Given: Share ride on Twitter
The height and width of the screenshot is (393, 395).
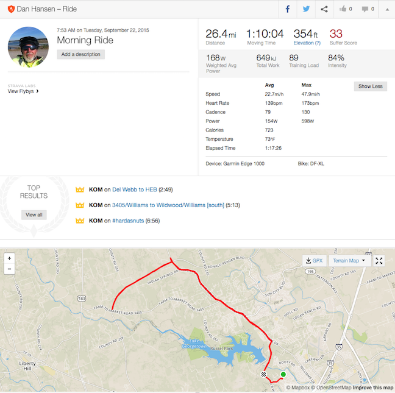Looking at the screenshot, I should [306, 9].
